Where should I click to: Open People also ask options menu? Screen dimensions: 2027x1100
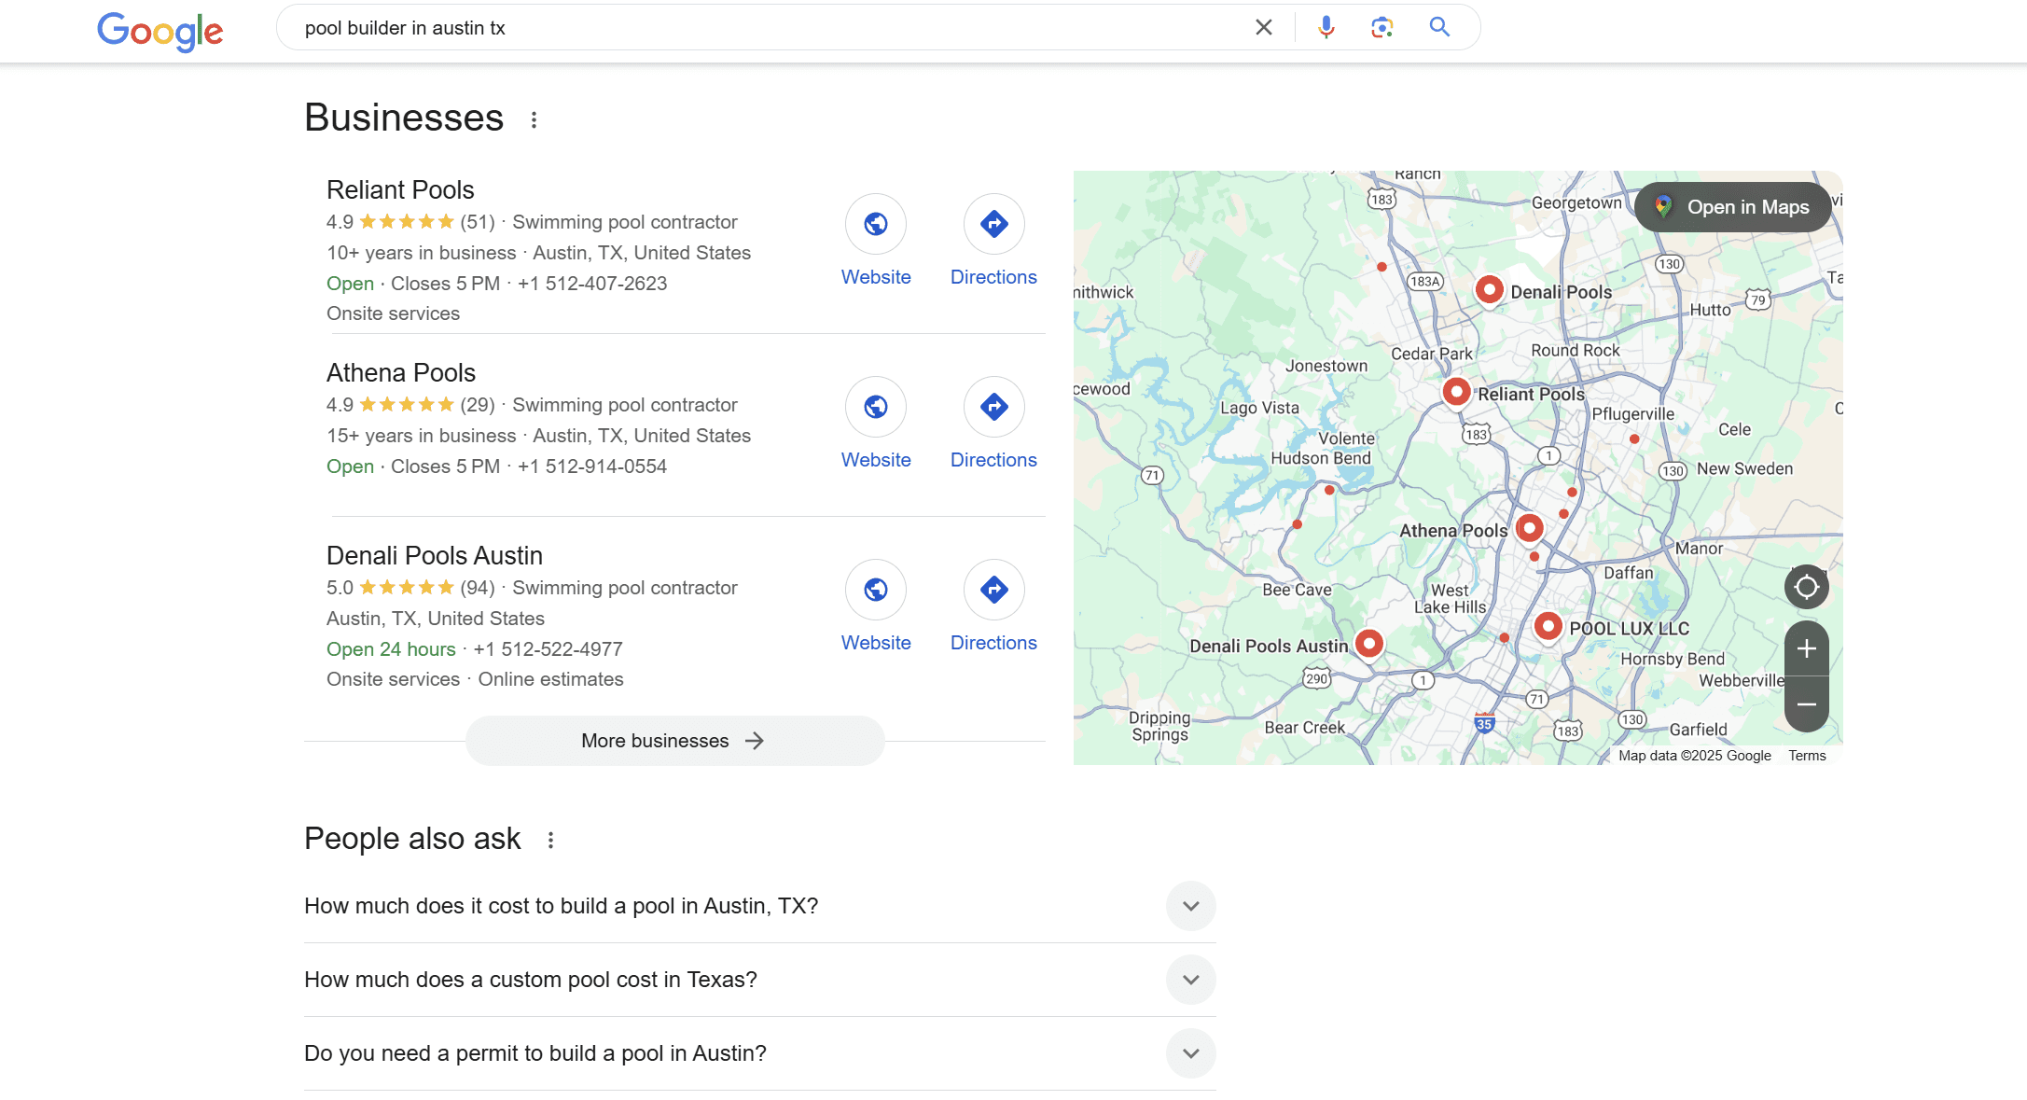(551, 840)
